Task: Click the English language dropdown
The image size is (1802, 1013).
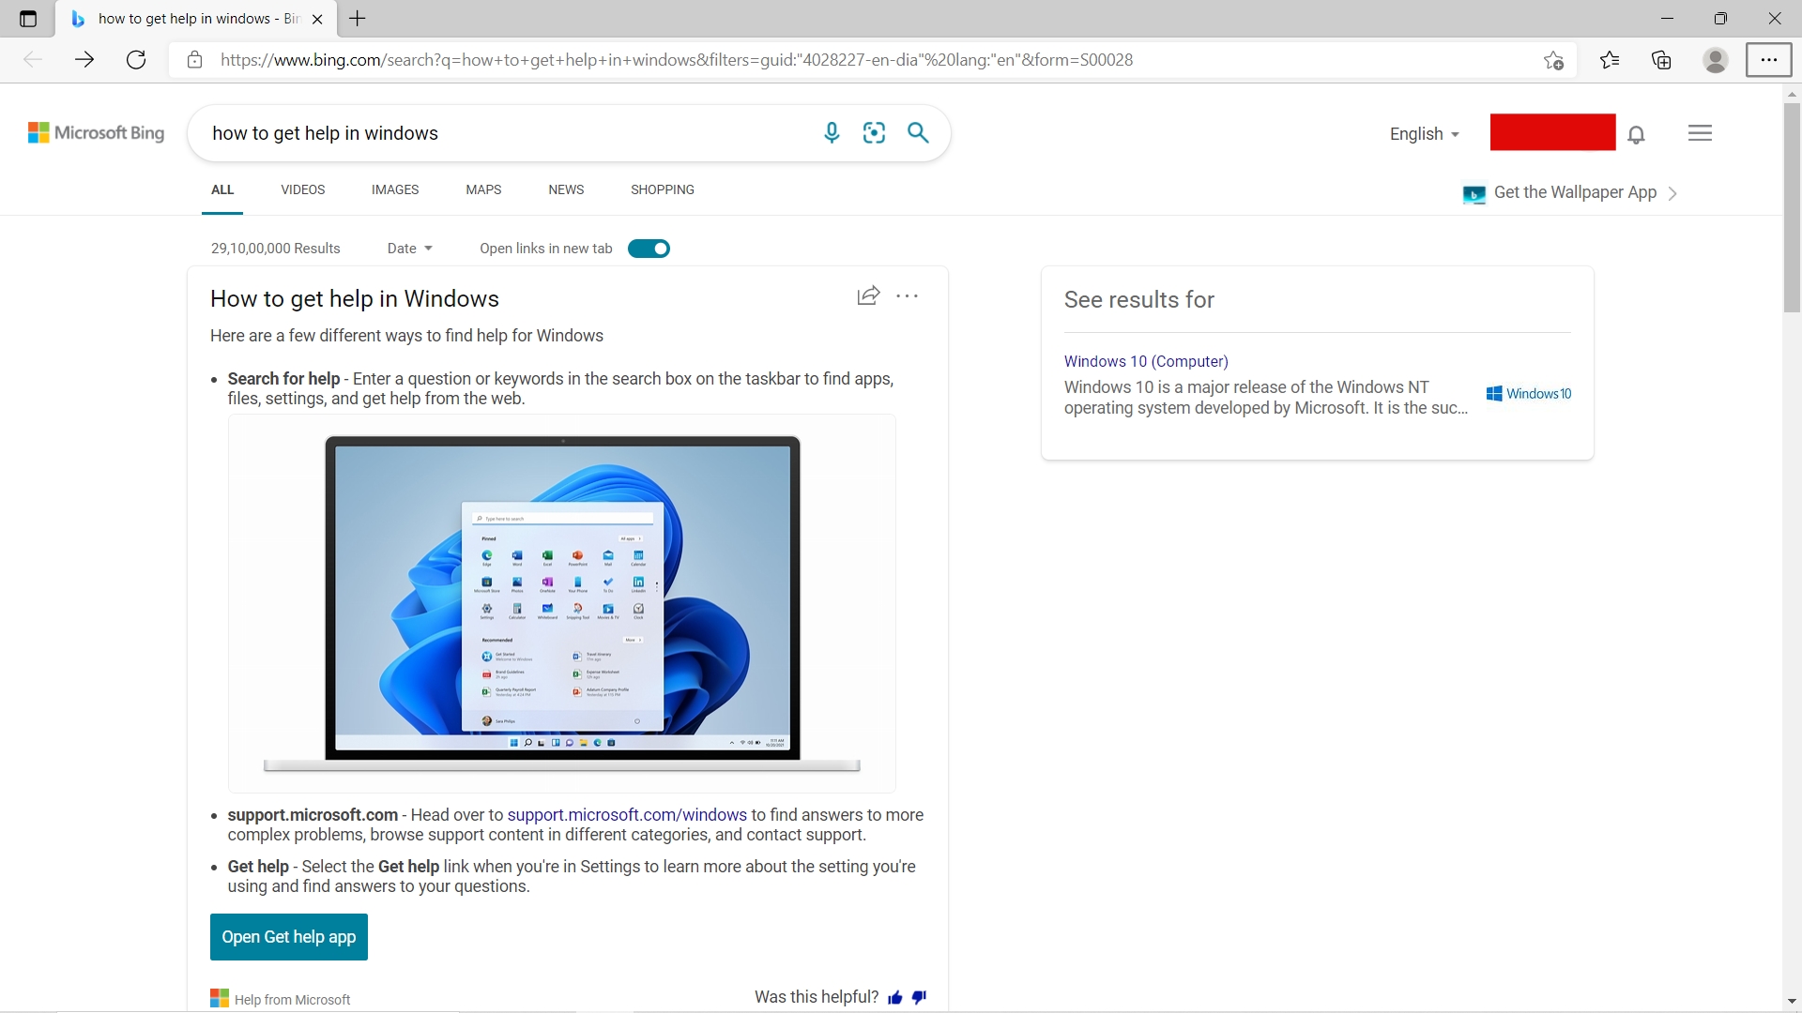Action: 1422,133
